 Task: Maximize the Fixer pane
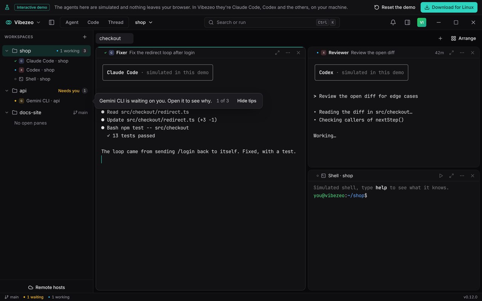coord(277,53)
